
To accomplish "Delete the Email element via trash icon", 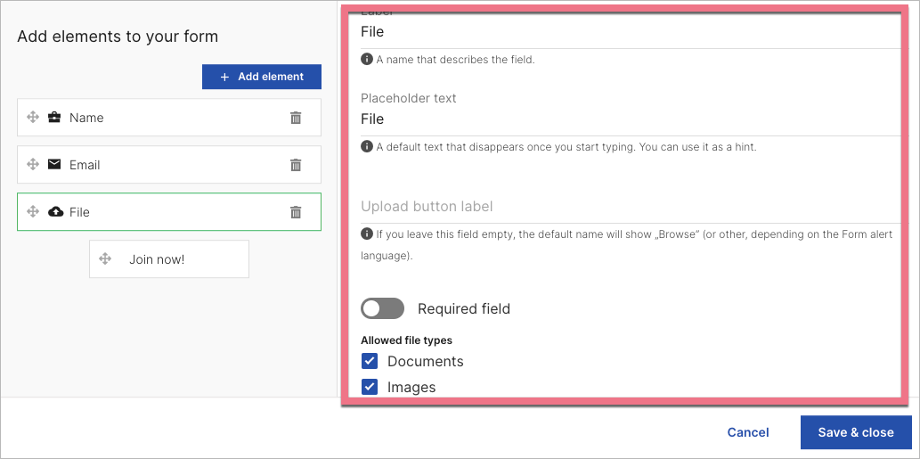I will 296,165.
